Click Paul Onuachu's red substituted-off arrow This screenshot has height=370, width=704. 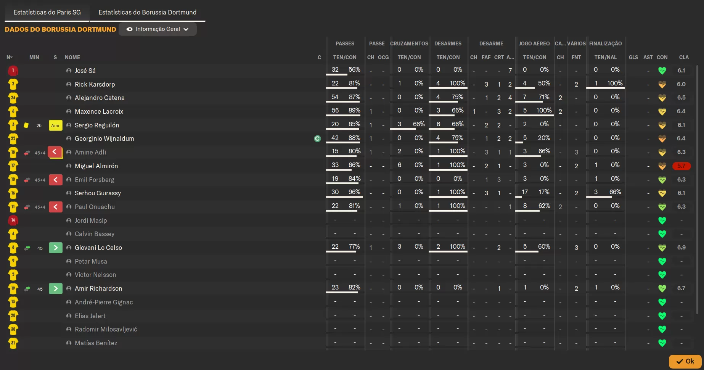point(55,207)
